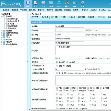Image resolution: width=111 pixels, height=111 pixels.
Task: Check the 电影 module checkbox
Action: [64, 88]
